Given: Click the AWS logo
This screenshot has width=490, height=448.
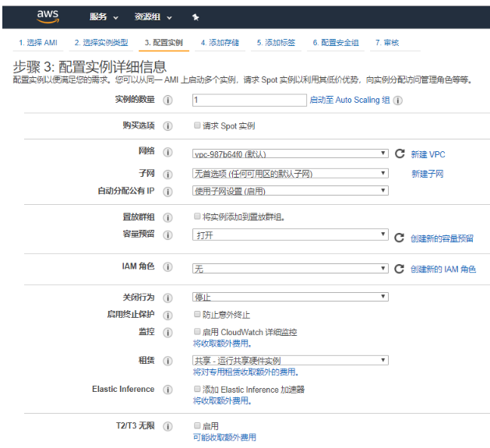Looking at the screenshot, I should (x=48, y=16).
